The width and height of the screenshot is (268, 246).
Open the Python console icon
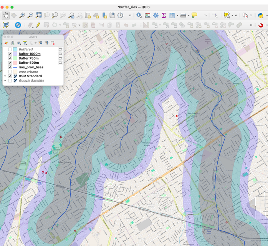(x=260, y=15)
